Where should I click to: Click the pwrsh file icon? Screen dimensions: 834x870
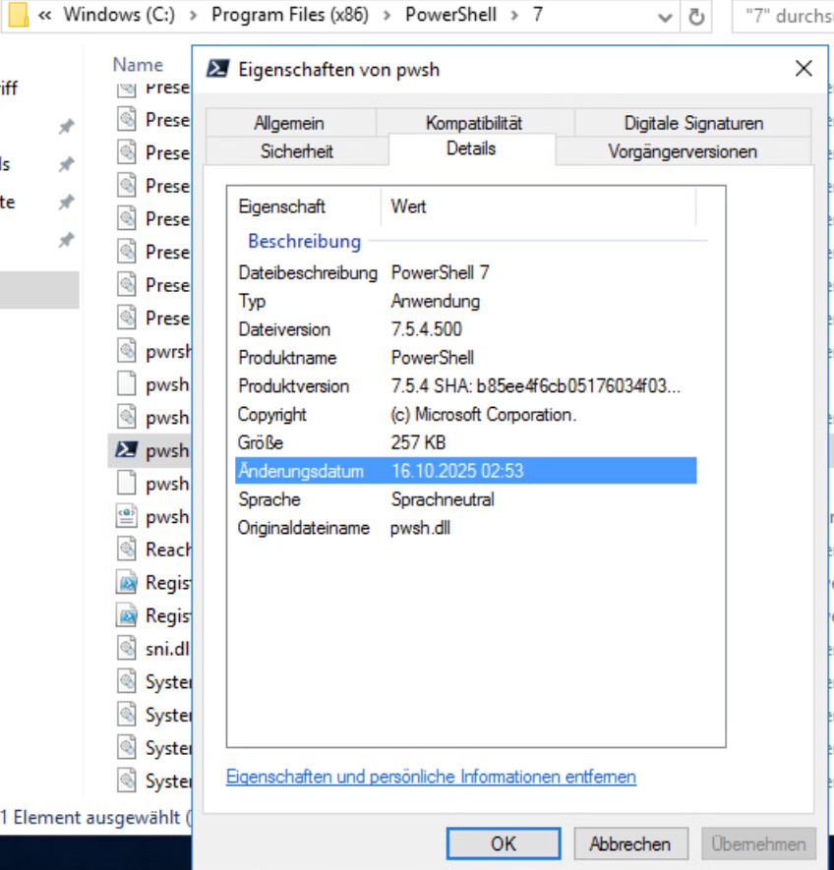pos(126,350)
